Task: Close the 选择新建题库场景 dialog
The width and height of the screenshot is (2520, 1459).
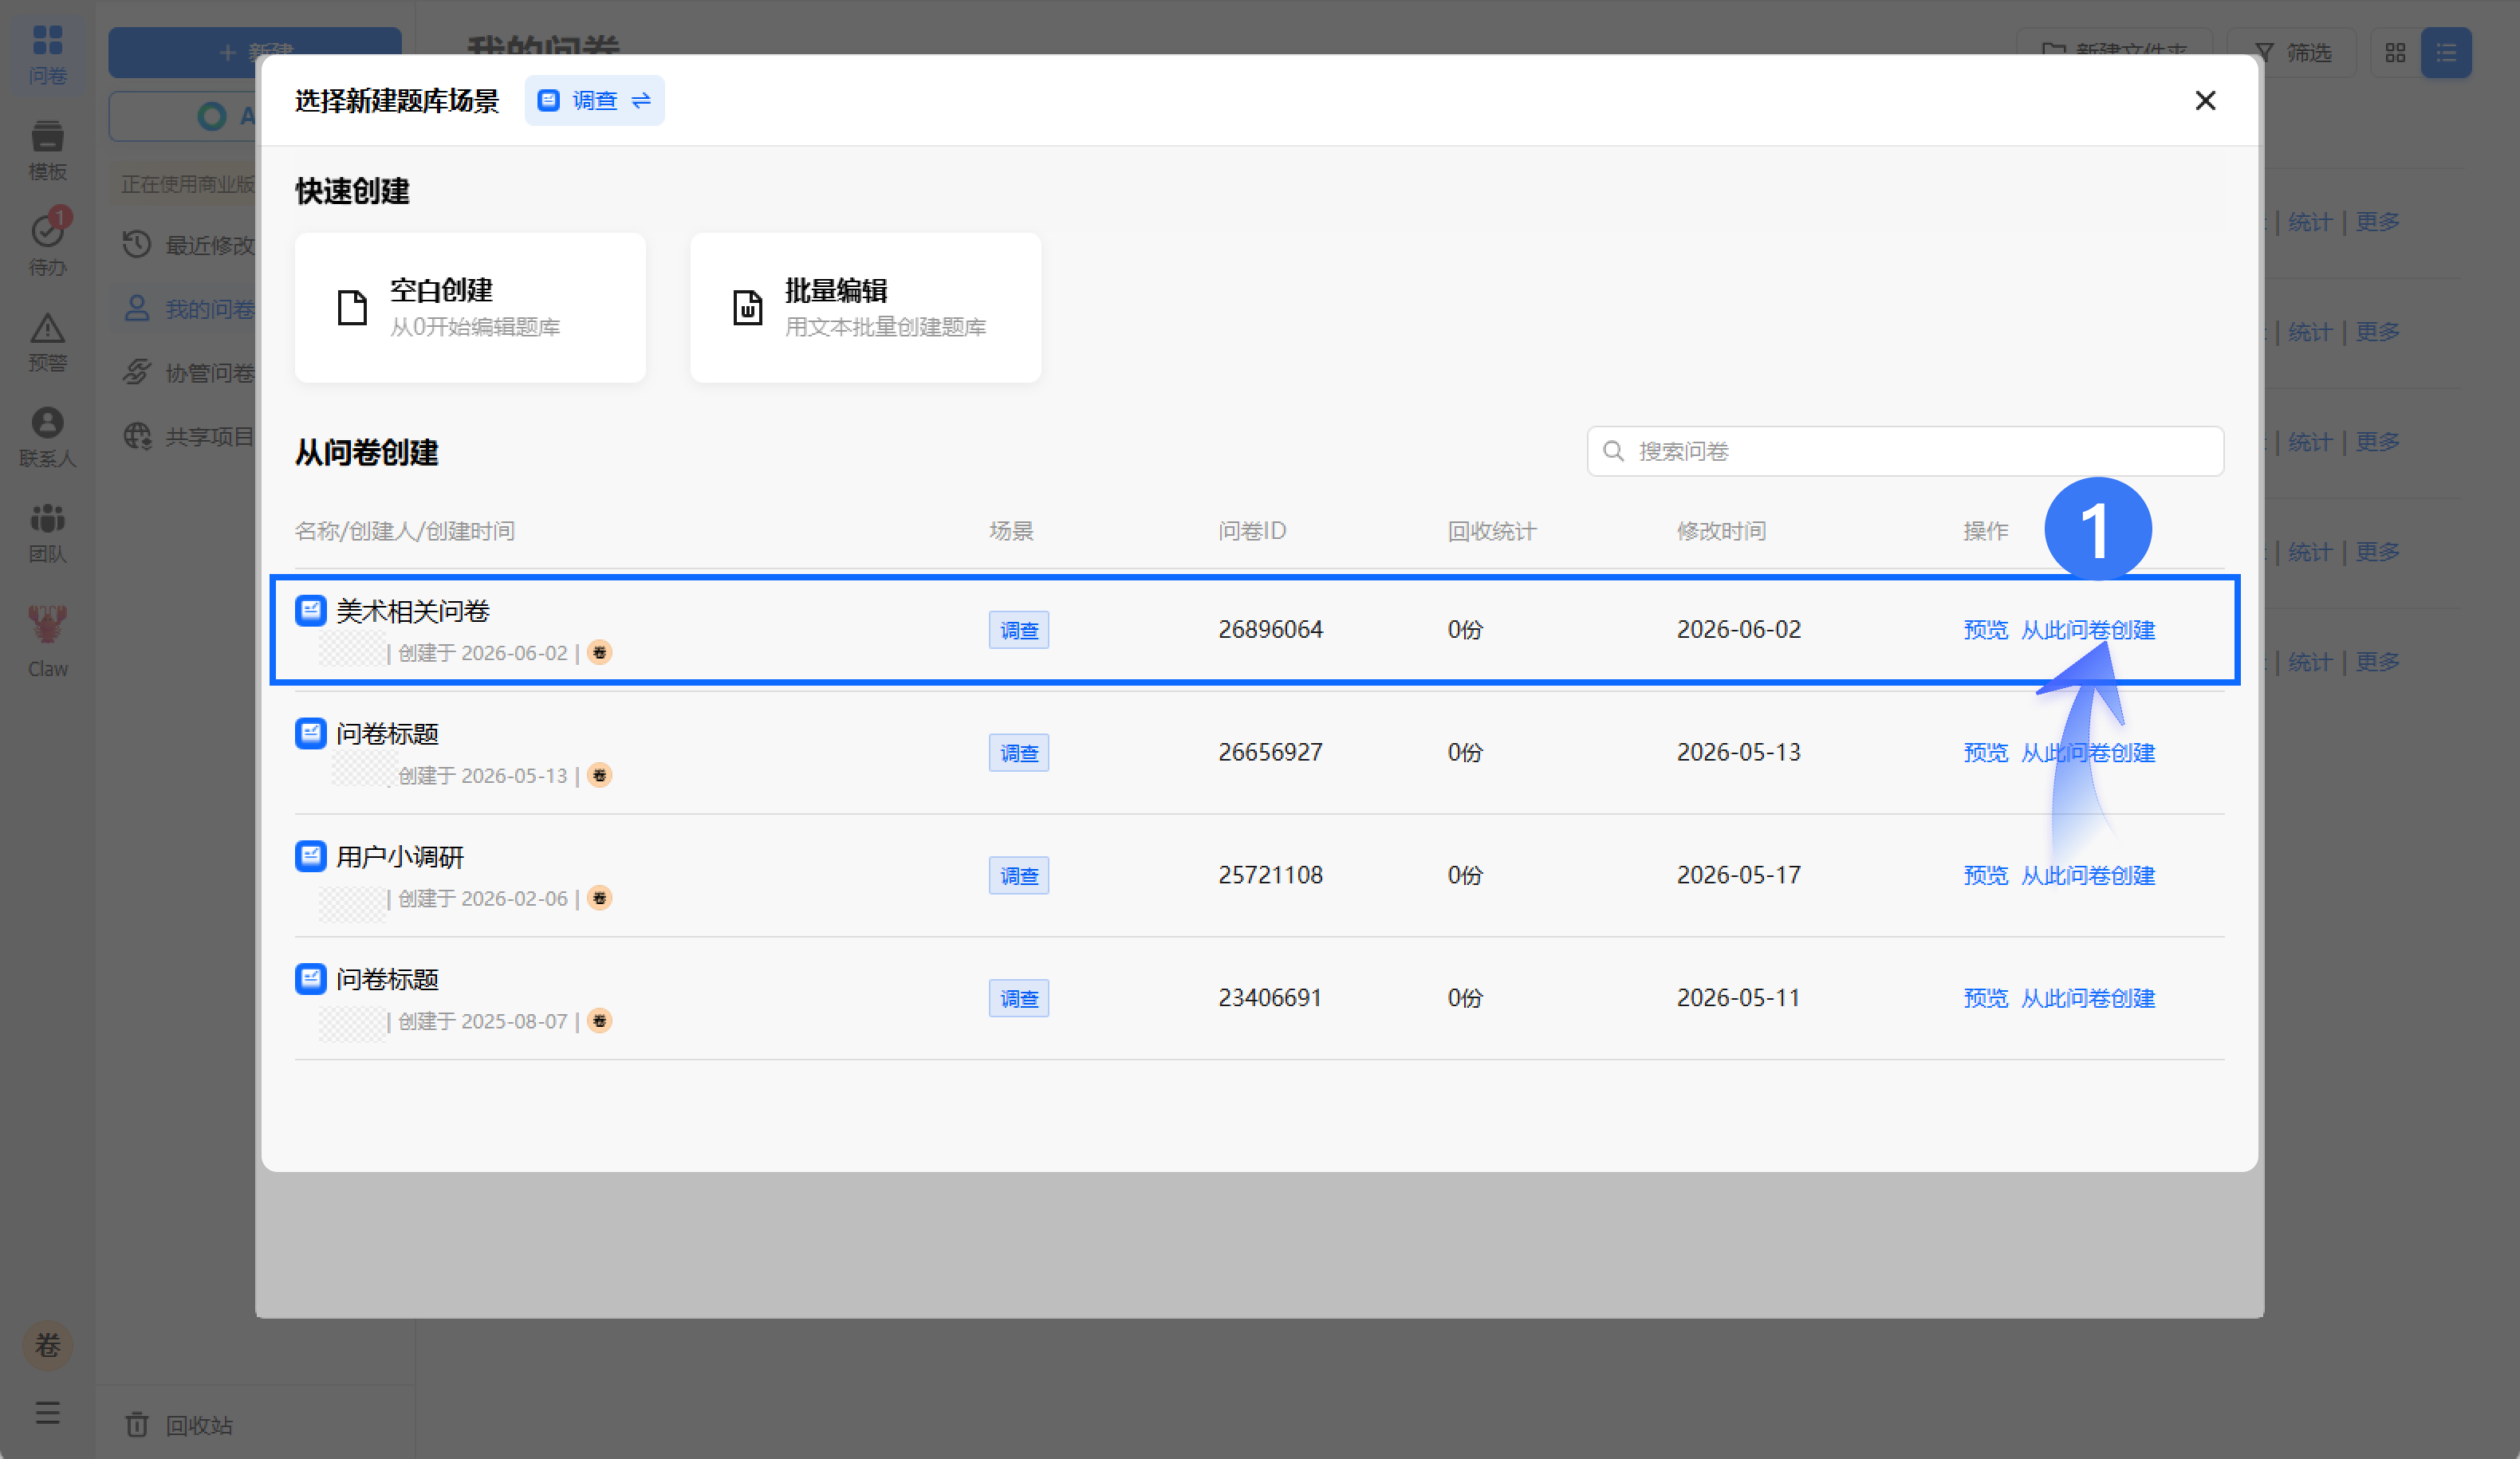Action: pyautogui.click(x=2205, y=100)
